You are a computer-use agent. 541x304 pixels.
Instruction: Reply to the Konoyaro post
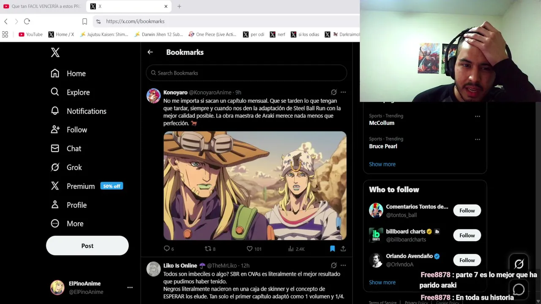coord(169,249)
